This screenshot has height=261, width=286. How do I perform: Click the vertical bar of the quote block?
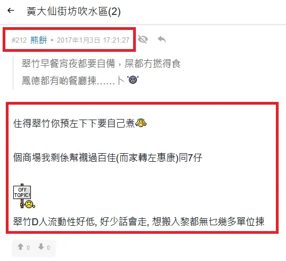click(x=13, y=73)
